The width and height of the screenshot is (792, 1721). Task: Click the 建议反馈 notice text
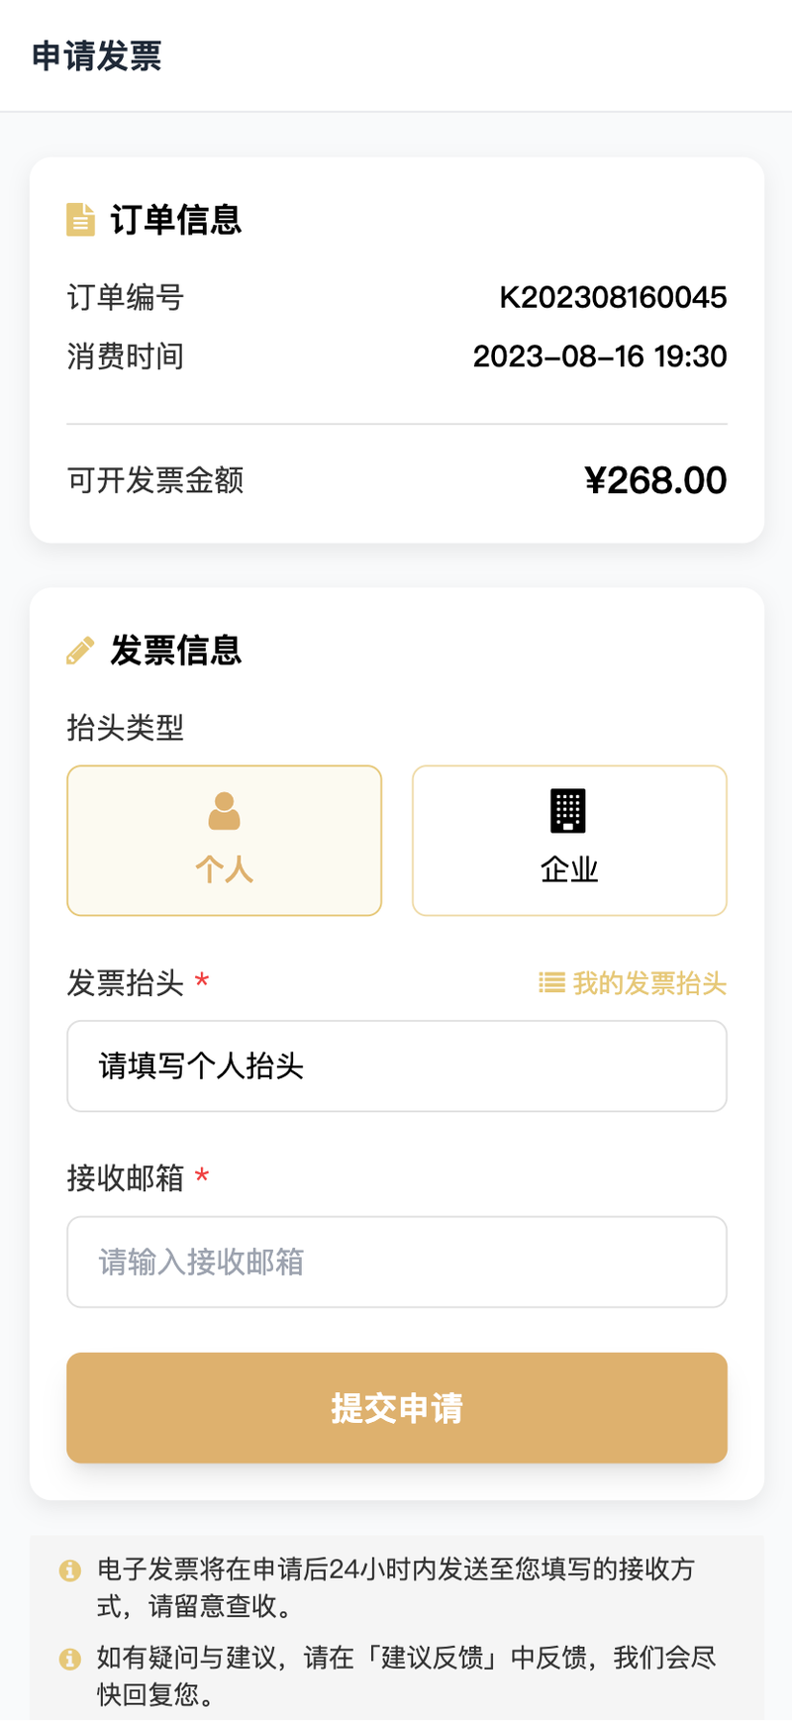(x=406, y=1675)
